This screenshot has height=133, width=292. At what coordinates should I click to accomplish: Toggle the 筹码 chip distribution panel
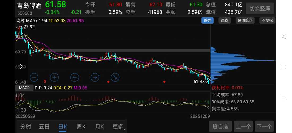(208, 20)
